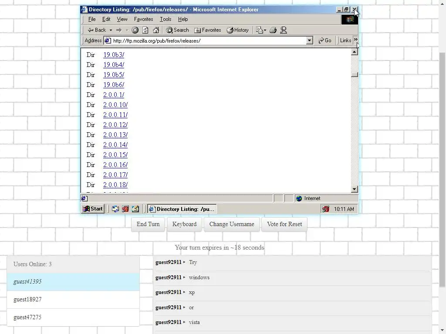Click the IE title bar icon
This screenshot has width=446, height=334.
[84, 10]
